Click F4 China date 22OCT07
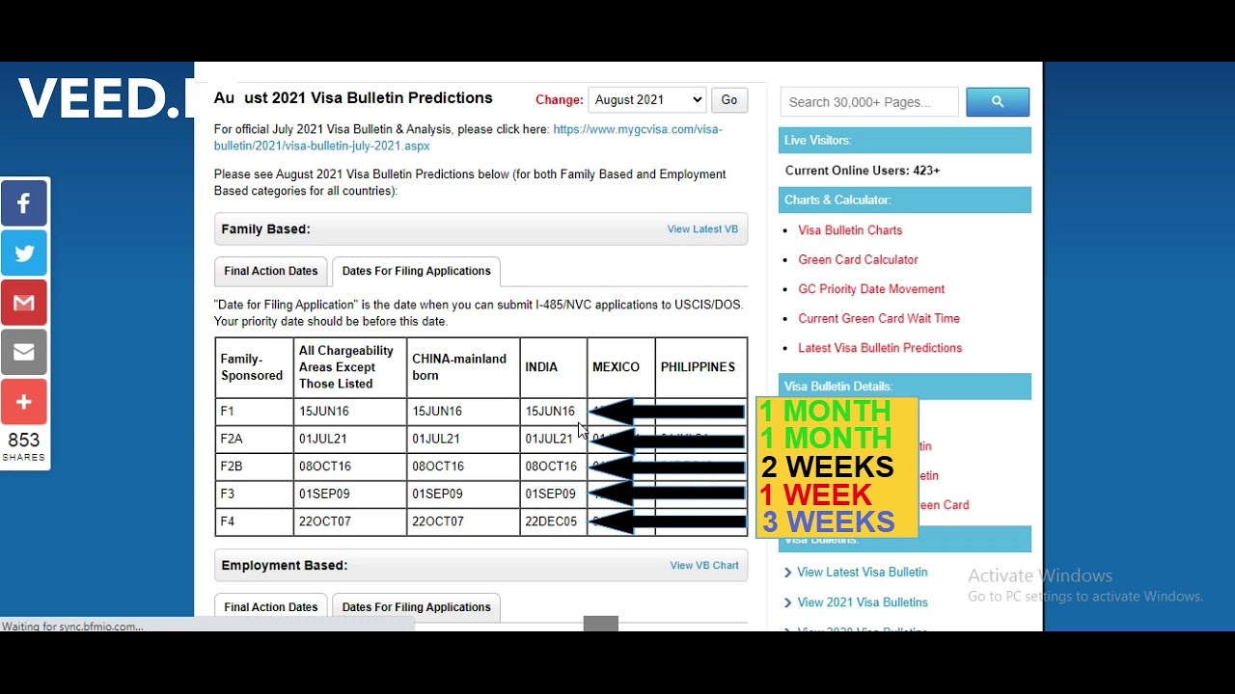Screen dimensions: 1235x694 point(438,521)
